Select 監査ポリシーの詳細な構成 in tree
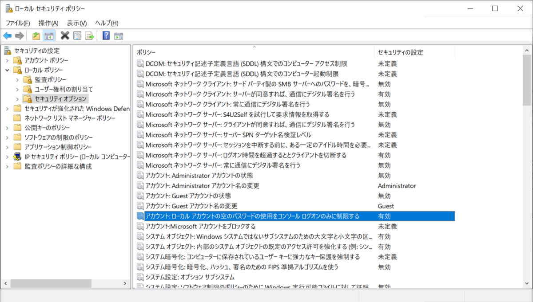The image size is (533, 302). click(58, 166)
